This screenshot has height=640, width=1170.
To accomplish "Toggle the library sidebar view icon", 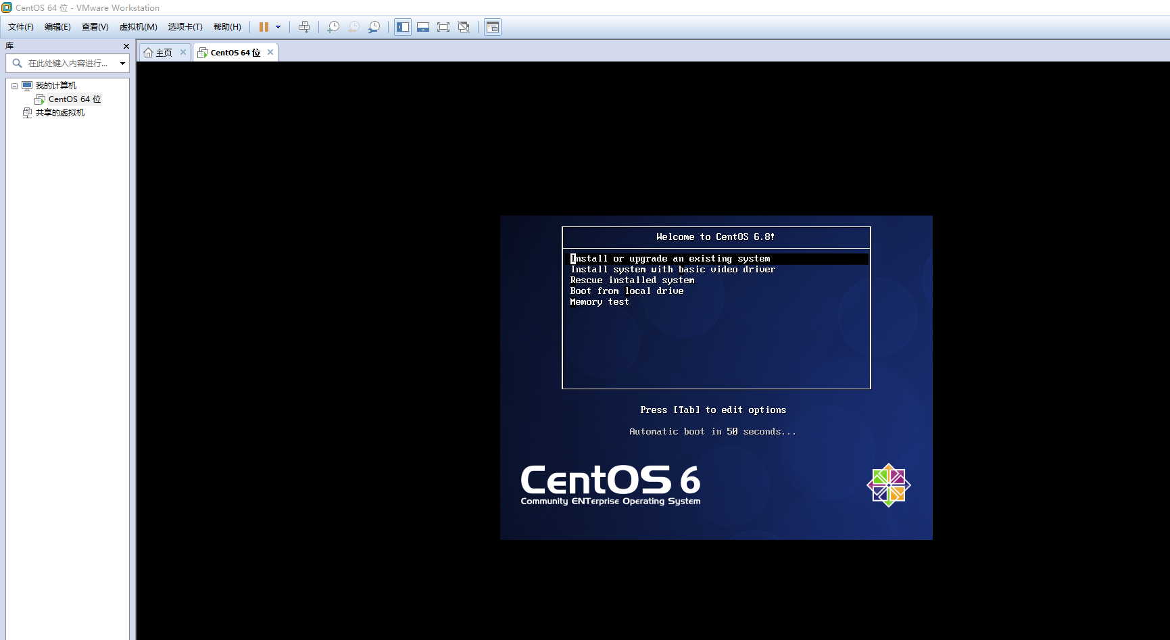I will tap(403, 27).
